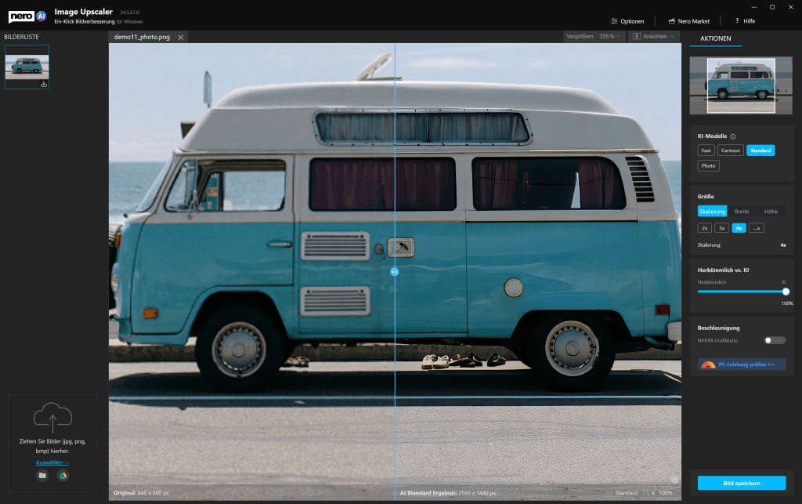Click the Herkömmlich vs. KI slider handle

click(786, 291)
